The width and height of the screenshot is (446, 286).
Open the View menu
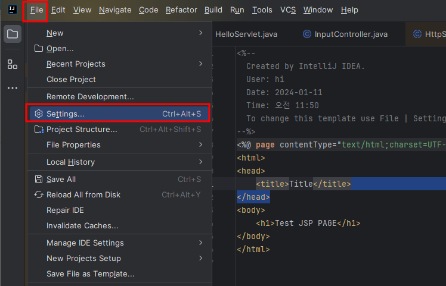(x=82, y=10)
